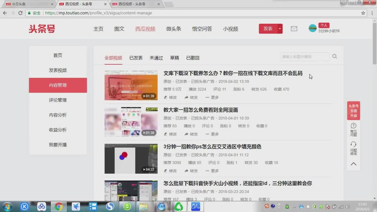Switch to the 已发表 tab
The height and width of the screenshot is (212, 377).
136,58
